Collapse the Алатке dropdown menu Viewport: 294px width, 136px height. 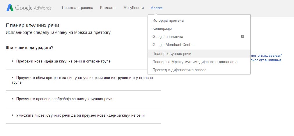pos(157,8)
